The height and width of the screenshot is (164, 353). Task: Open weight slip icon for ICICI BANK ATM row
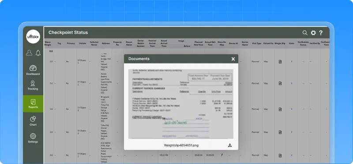pyautogui.click(x=280, y=155)
